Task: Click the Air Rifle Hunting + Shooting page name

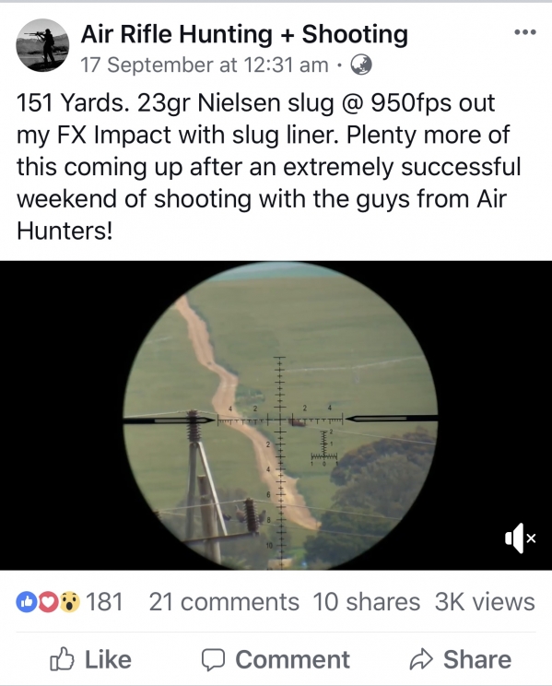Action: (244, 34)
